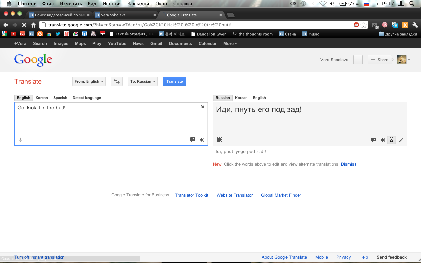Viewport: 421px width, 263px height.
Task: Open the История menu in menu bar
Action: point(112,4)
